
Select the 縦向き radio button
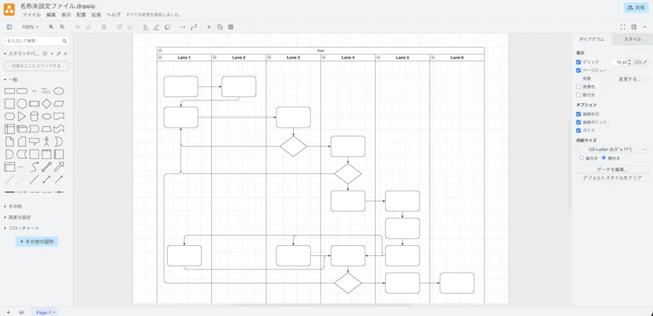pos(582,158)
